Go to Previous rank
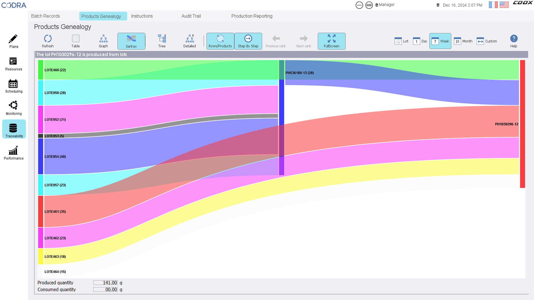This screenshot has height=300, width=534. point(276,41)
